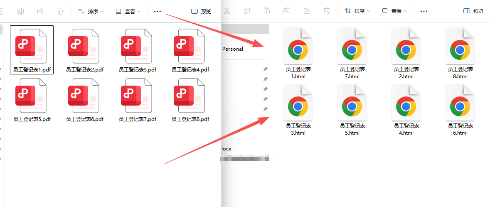
Task: Open the 查看 view dropdown in right window
Action: click(394, 11)
